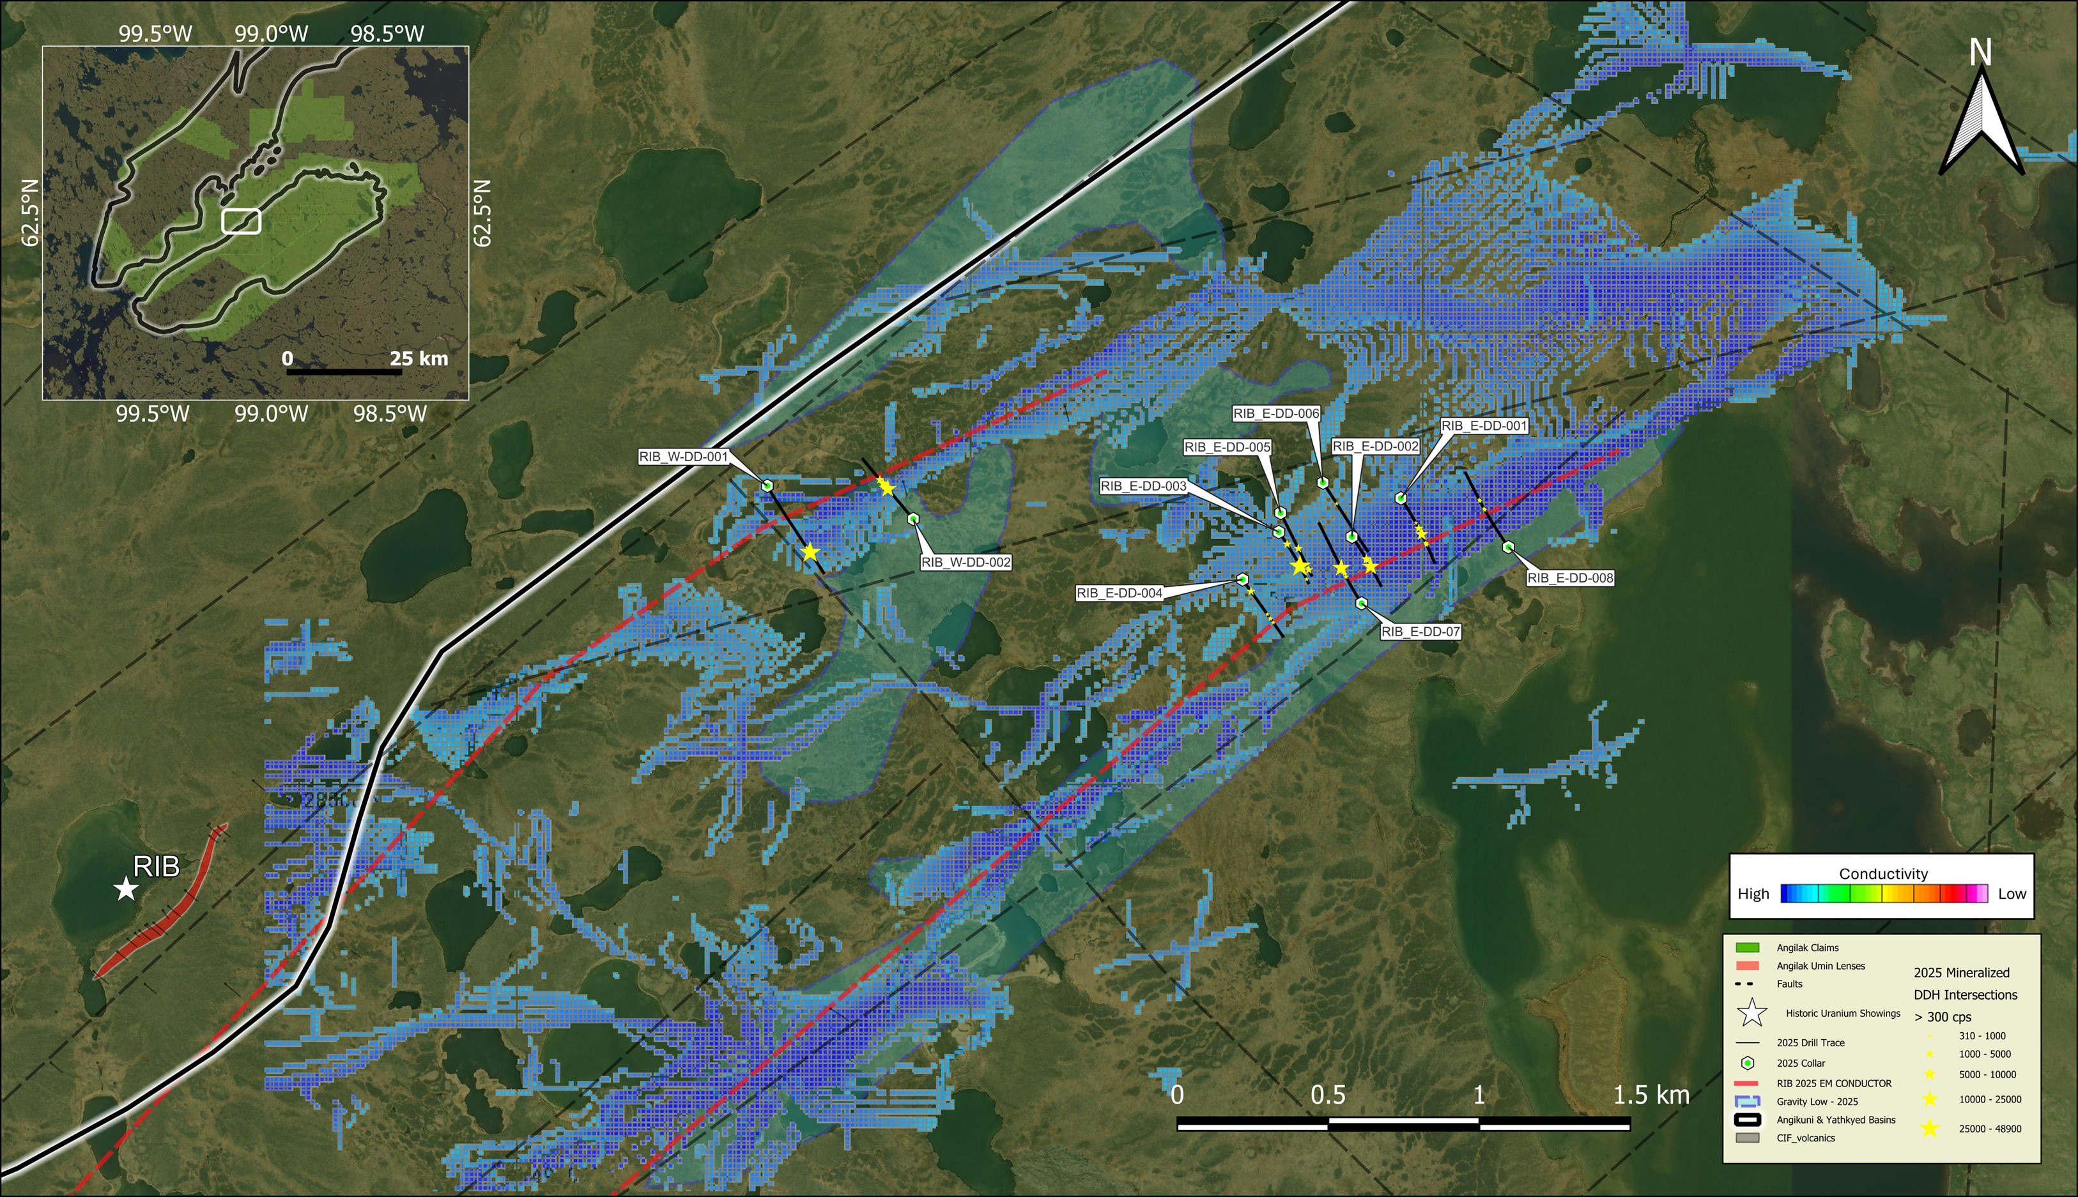The width and height of the screenshot is (2078, 1197).
Task: Click the RIB_W-DD-001 label
Action: 683,456
